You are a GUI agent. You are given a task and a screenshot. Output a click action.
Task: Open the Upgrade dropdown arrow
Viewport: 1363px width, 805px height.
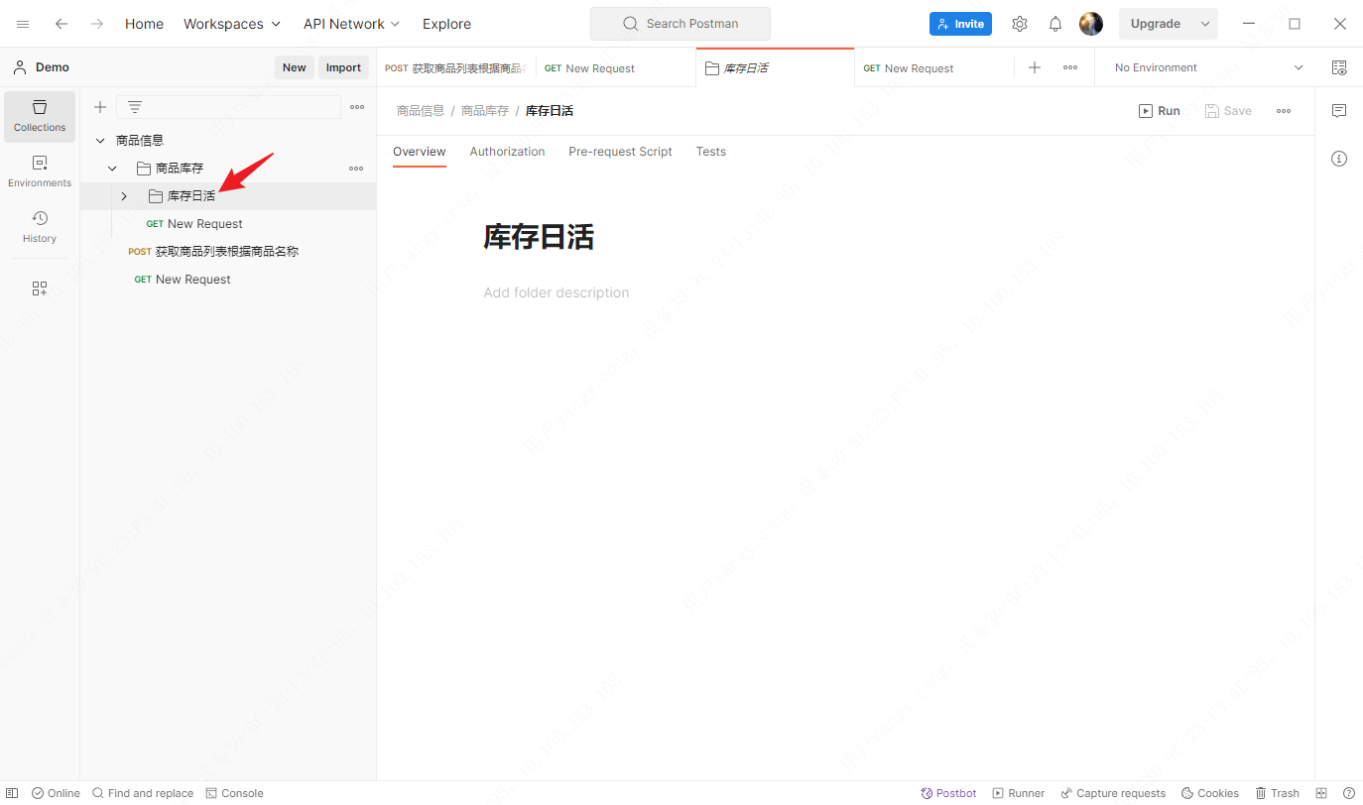point(1205,24)
